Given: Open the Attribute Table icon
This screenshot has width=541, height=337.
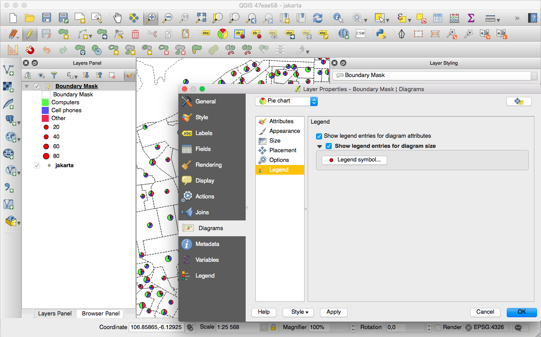Looking at the screenshot, I should pyautogui.click(x=438, y=18).
